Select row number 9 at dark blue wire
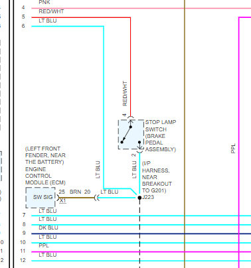 pos(24,233)
